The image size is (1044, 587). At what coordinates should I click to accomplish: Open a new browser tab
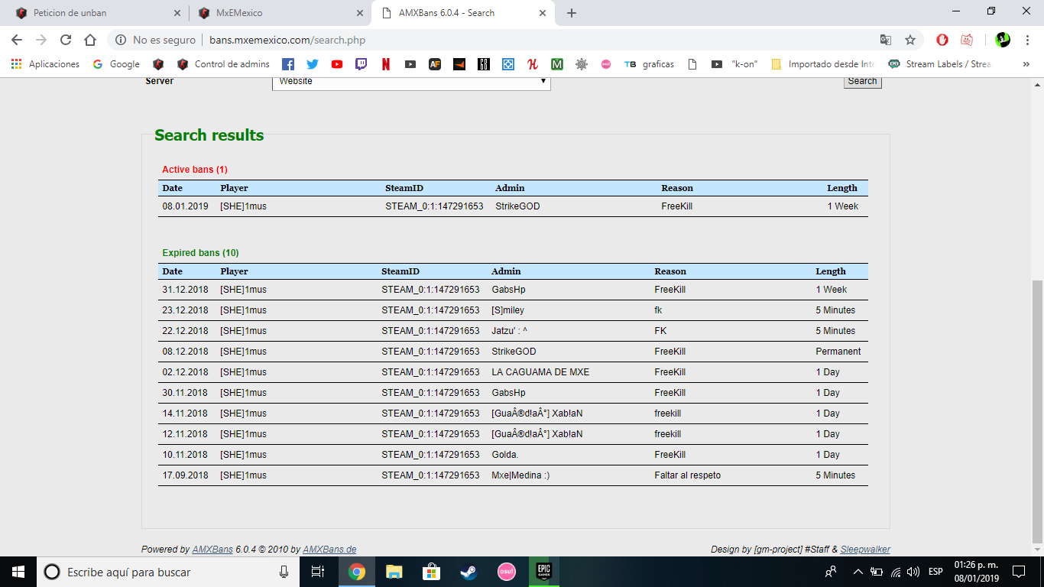point(572,13)
